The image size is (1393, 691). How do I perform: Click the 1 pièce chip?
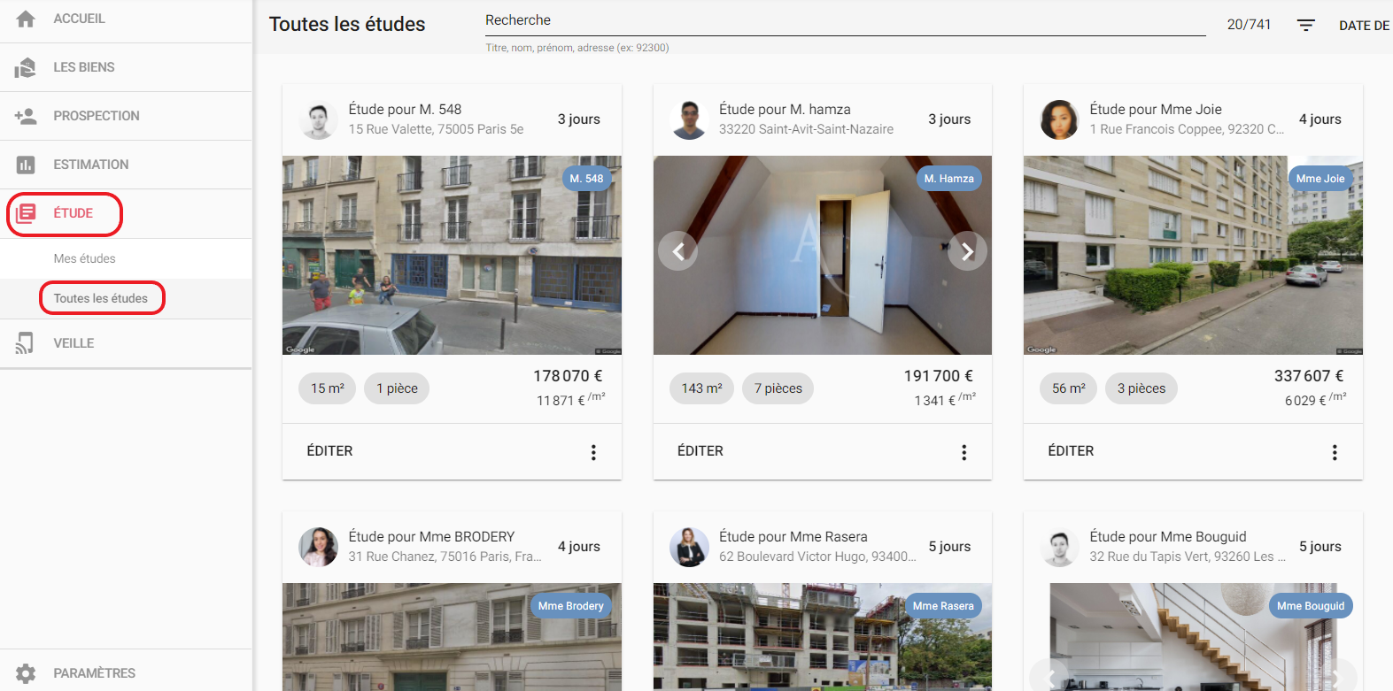tap(397, 388)
